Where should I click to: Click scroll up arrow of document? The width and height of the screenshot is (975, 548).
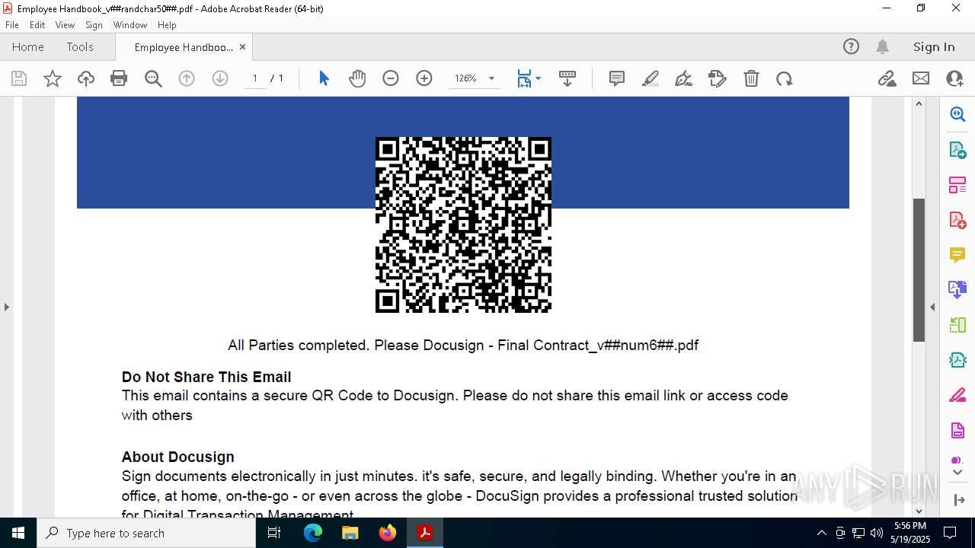coord(919,104)
